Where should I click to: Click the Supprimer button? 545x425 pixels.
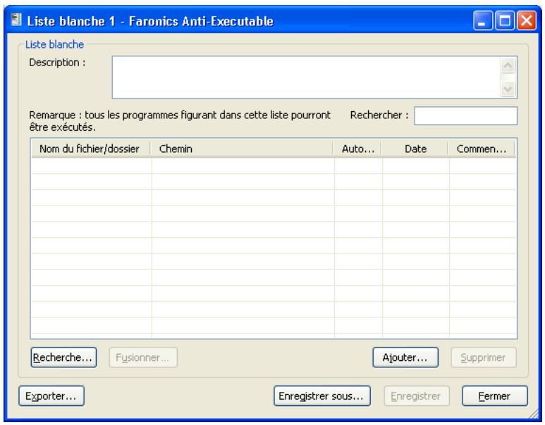484,357
